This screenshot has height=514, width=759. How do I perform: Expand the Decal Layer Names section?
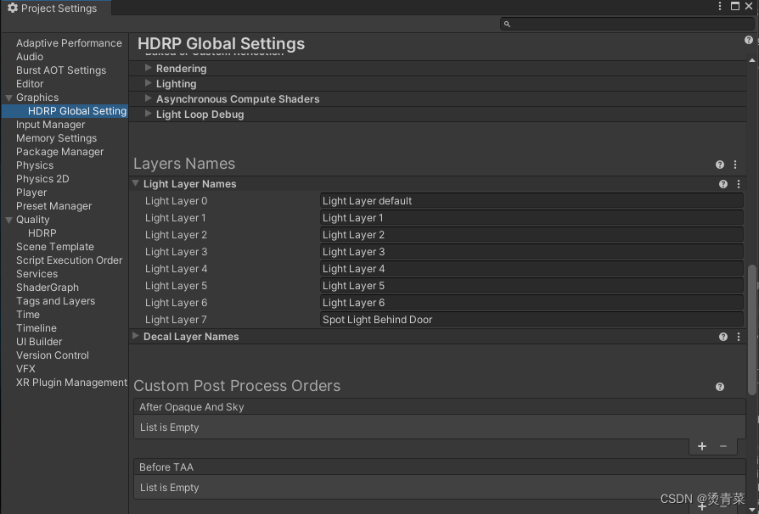[135, 337]
